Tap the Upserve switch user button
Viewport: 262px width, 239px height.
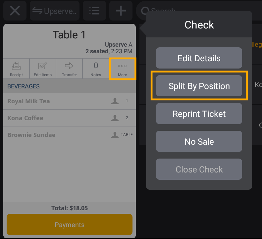coord(55,11)
